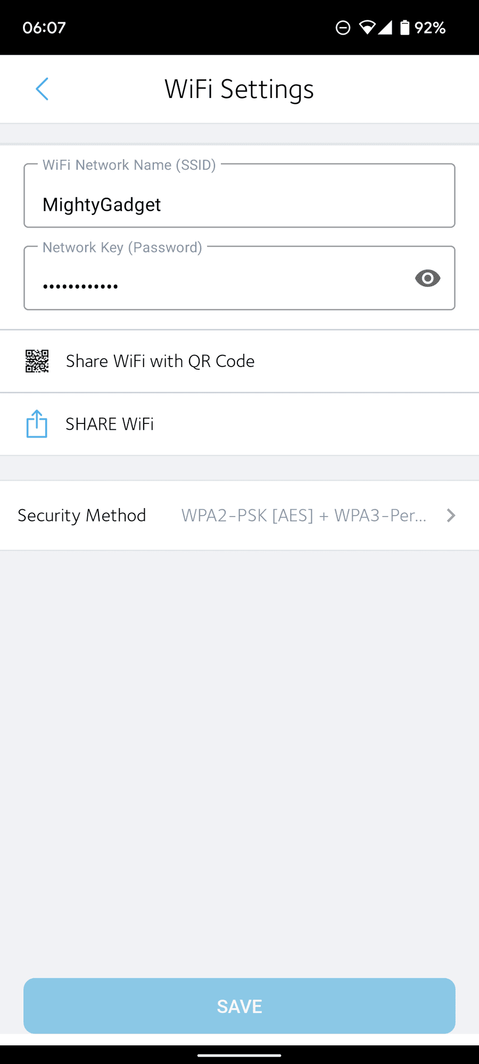Viewport: 479px width, 1064px height.
Task: Tap the battery icon in status bar
Action: pyautogui.click(x=405, y=27)
